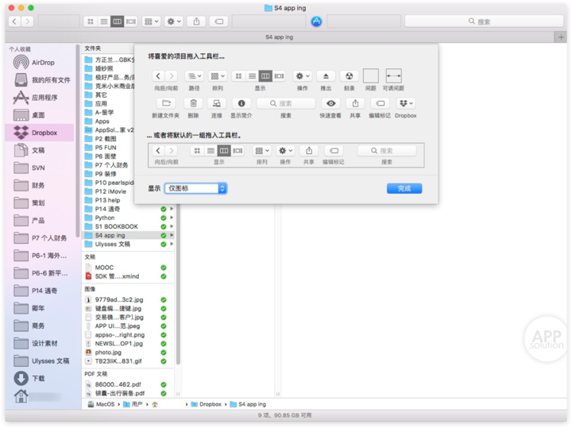The image size is (572, 428).
Task: Pick the 连接 connect item in customize sheet
Action: pyautogui.click(x=216, y=103)
